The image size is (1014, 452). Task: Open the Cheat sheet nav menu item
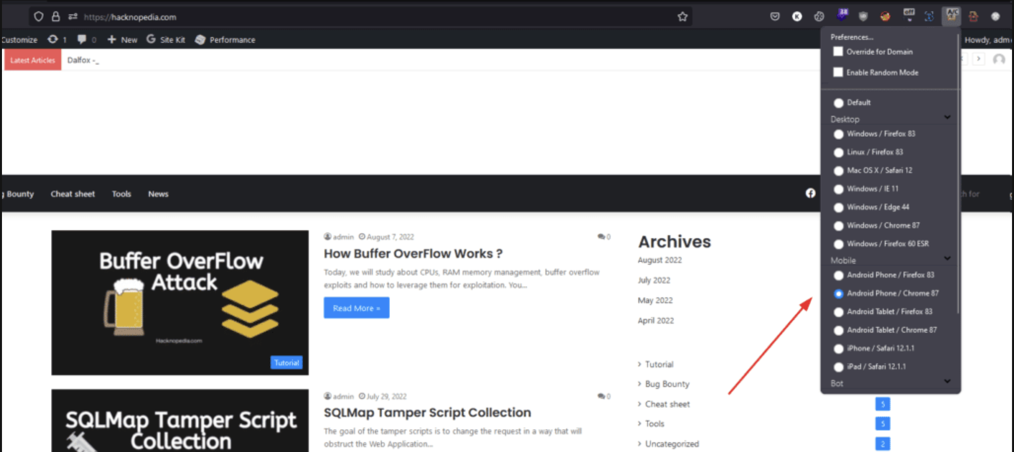72,194
